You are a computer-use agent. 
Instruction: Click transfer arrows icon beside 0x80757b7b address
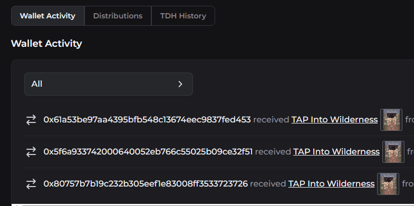(31, 183)
